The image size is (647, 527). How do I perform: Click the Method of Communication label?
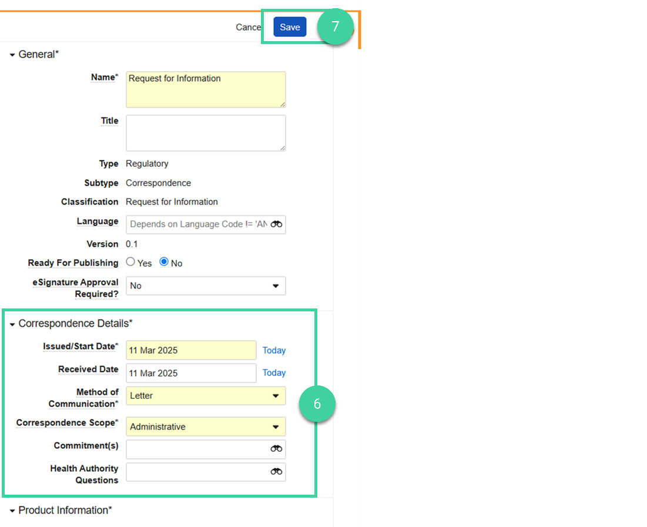point(83,398)
